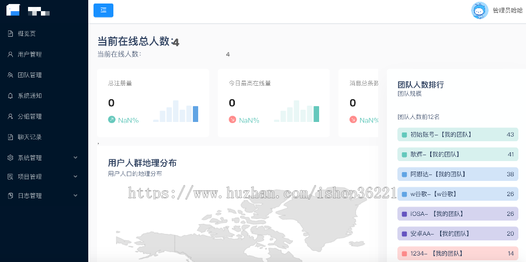526x262 pixels.
Task: Click the 当前在线总人数 heading
Action: [x=138, y=41]
